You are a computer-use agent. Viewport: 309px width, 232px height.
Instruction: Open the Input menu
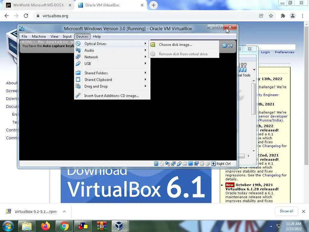pyautogui.click(x=67, y=37)
